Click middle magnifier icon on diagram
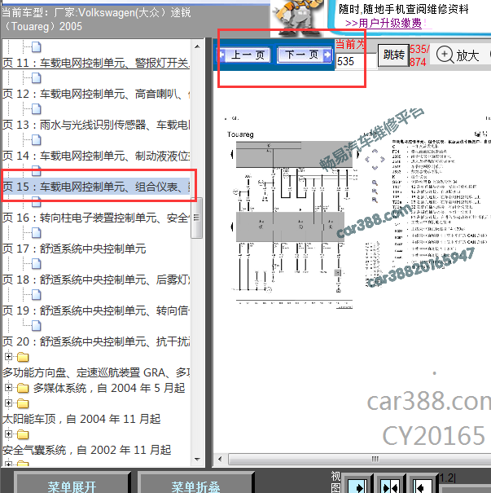491x493 pixels. click(x=375, y=191)
